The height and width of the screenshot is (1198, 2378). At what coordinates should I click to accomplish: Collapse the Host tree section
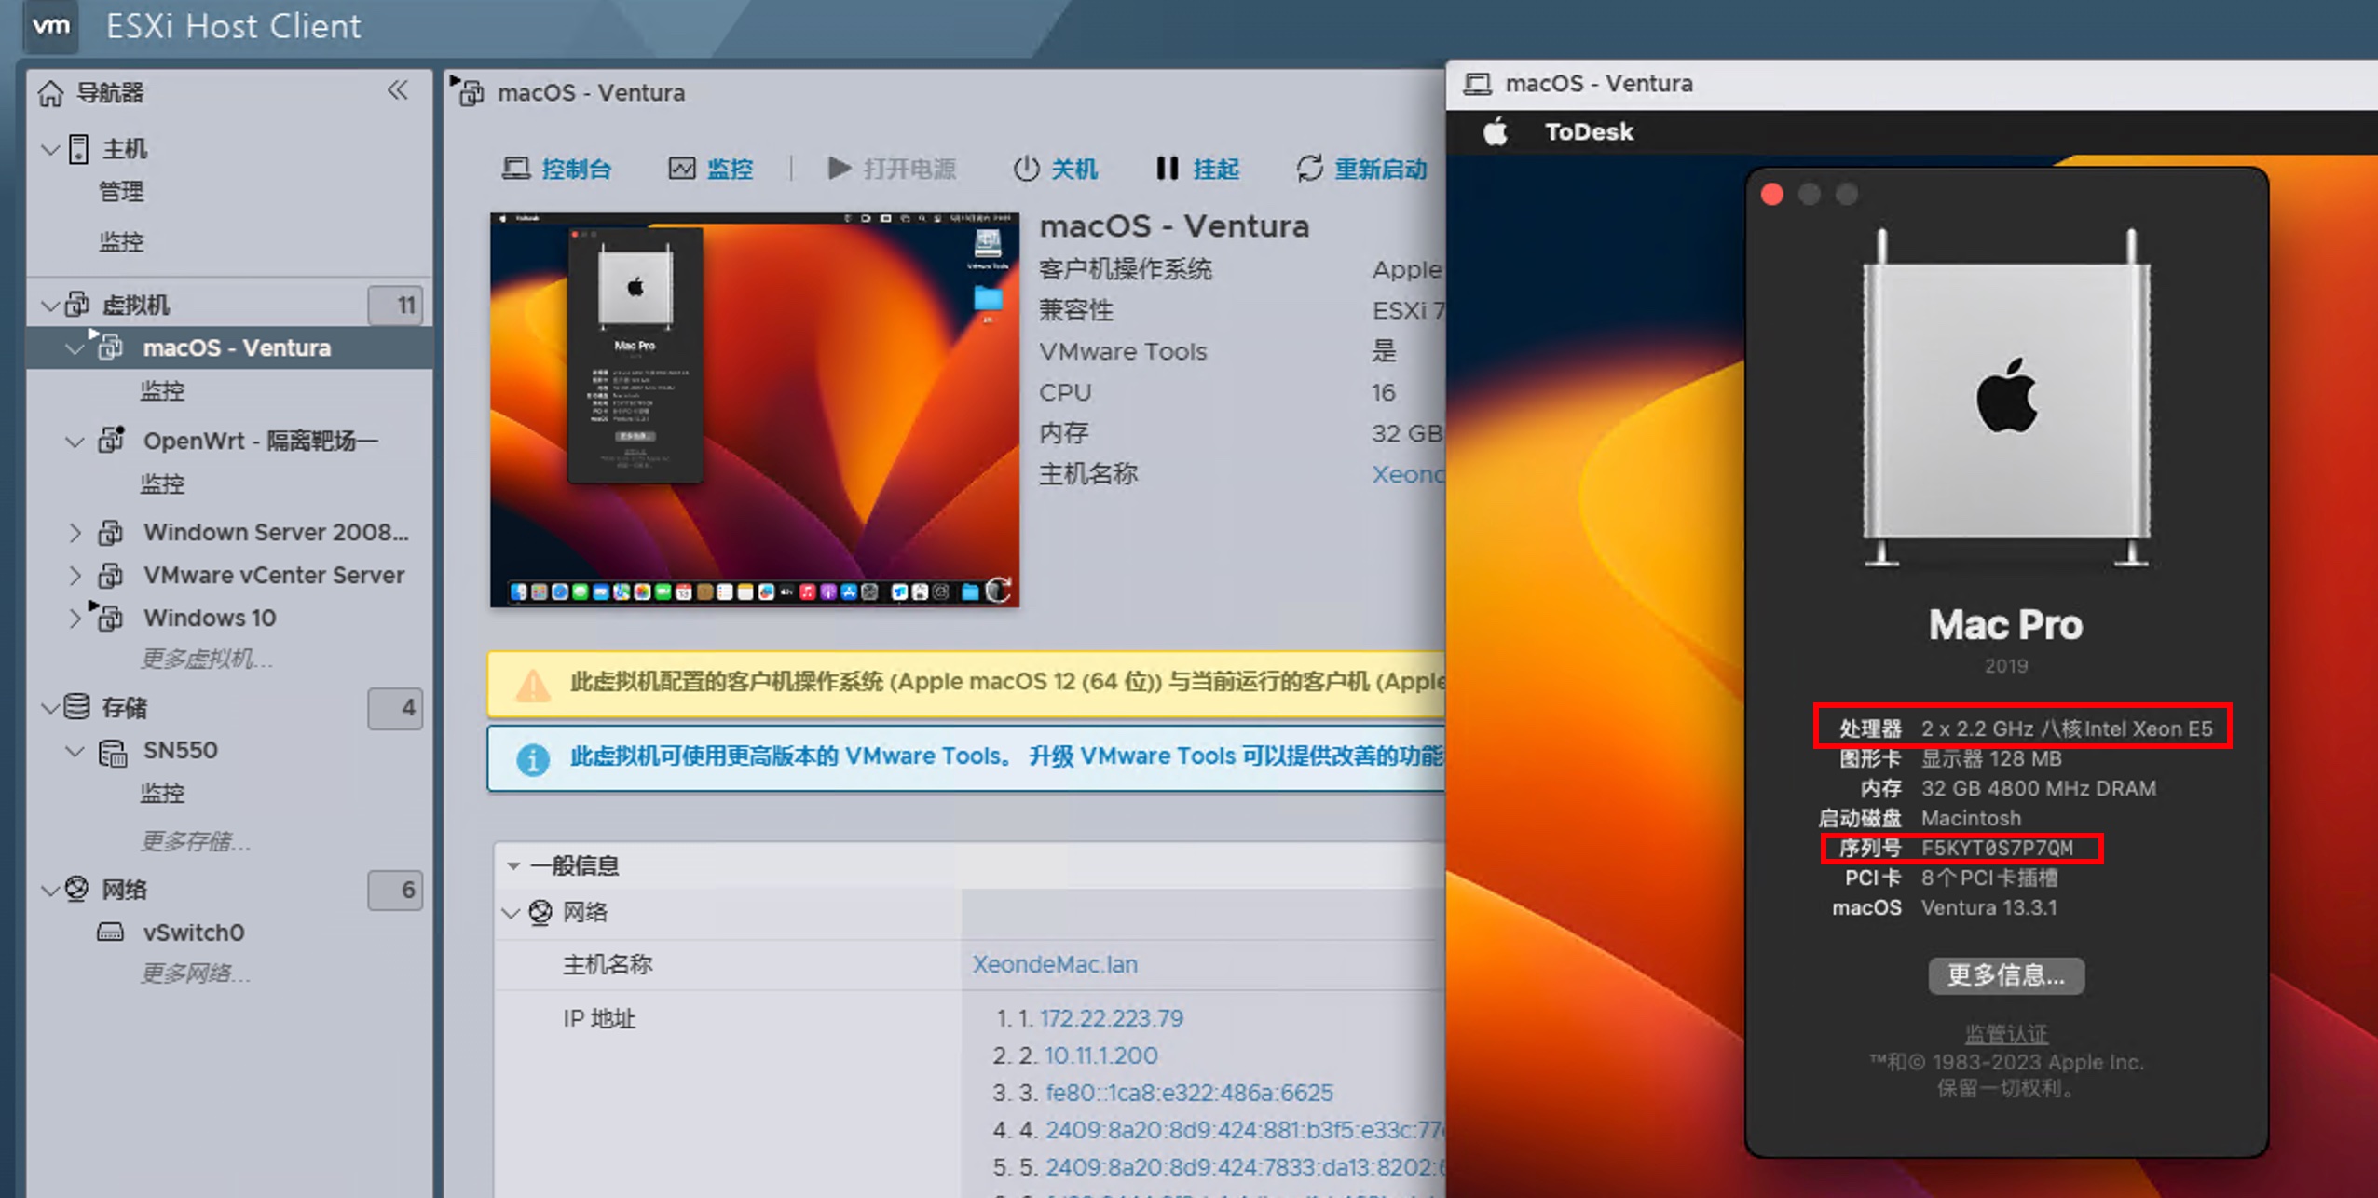click(51, 149)
